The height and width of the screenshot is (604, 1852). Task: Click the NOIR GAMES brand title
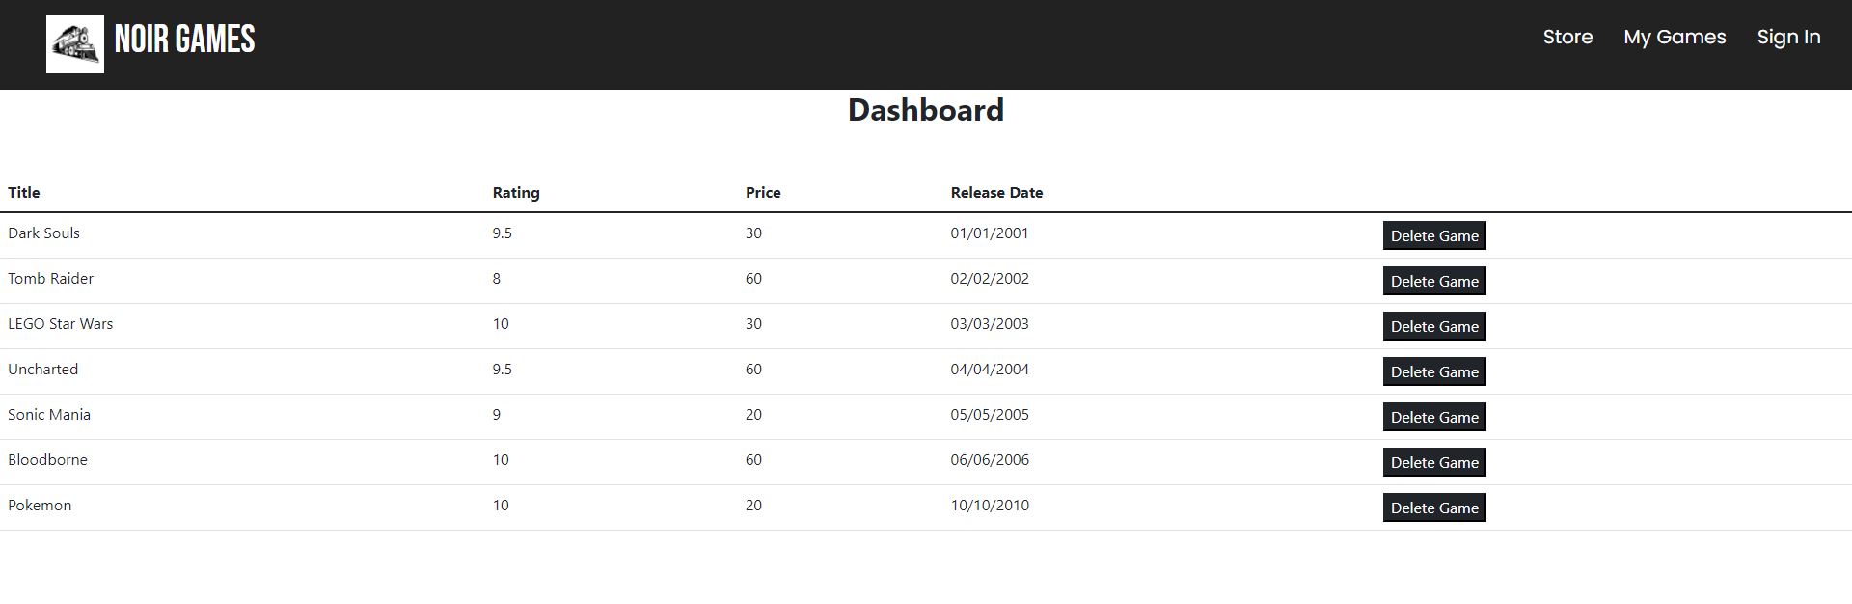[185, 40]
